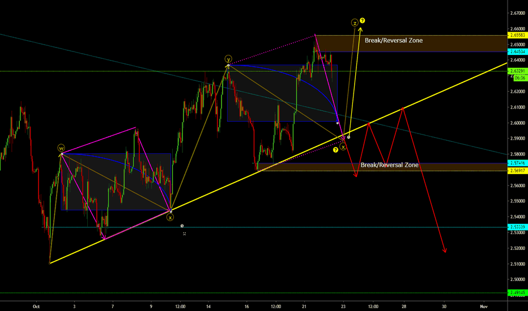Click the 2.66000 price axis tick
528x311 pixels.
click(x=518, y=29)
